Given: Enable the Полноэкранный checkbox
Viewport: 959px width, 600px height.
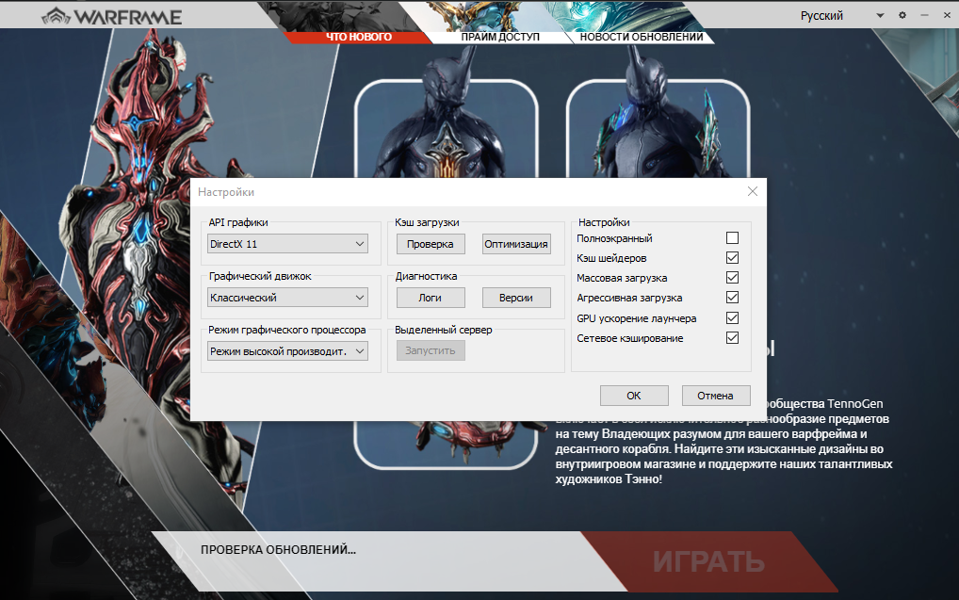Looking at the screenshot, I should (x=732, y=238).
